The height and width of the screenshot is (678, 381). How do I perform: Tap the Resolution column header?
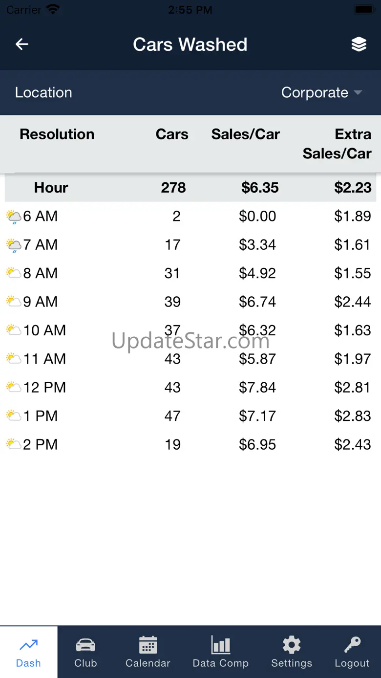pyautogui.click(x=57, y=134)
